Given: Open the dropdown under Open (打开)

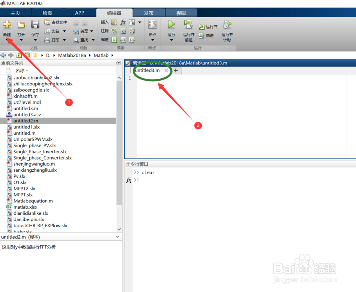Looking at the screenshot, I should click(x=21, y=40).
